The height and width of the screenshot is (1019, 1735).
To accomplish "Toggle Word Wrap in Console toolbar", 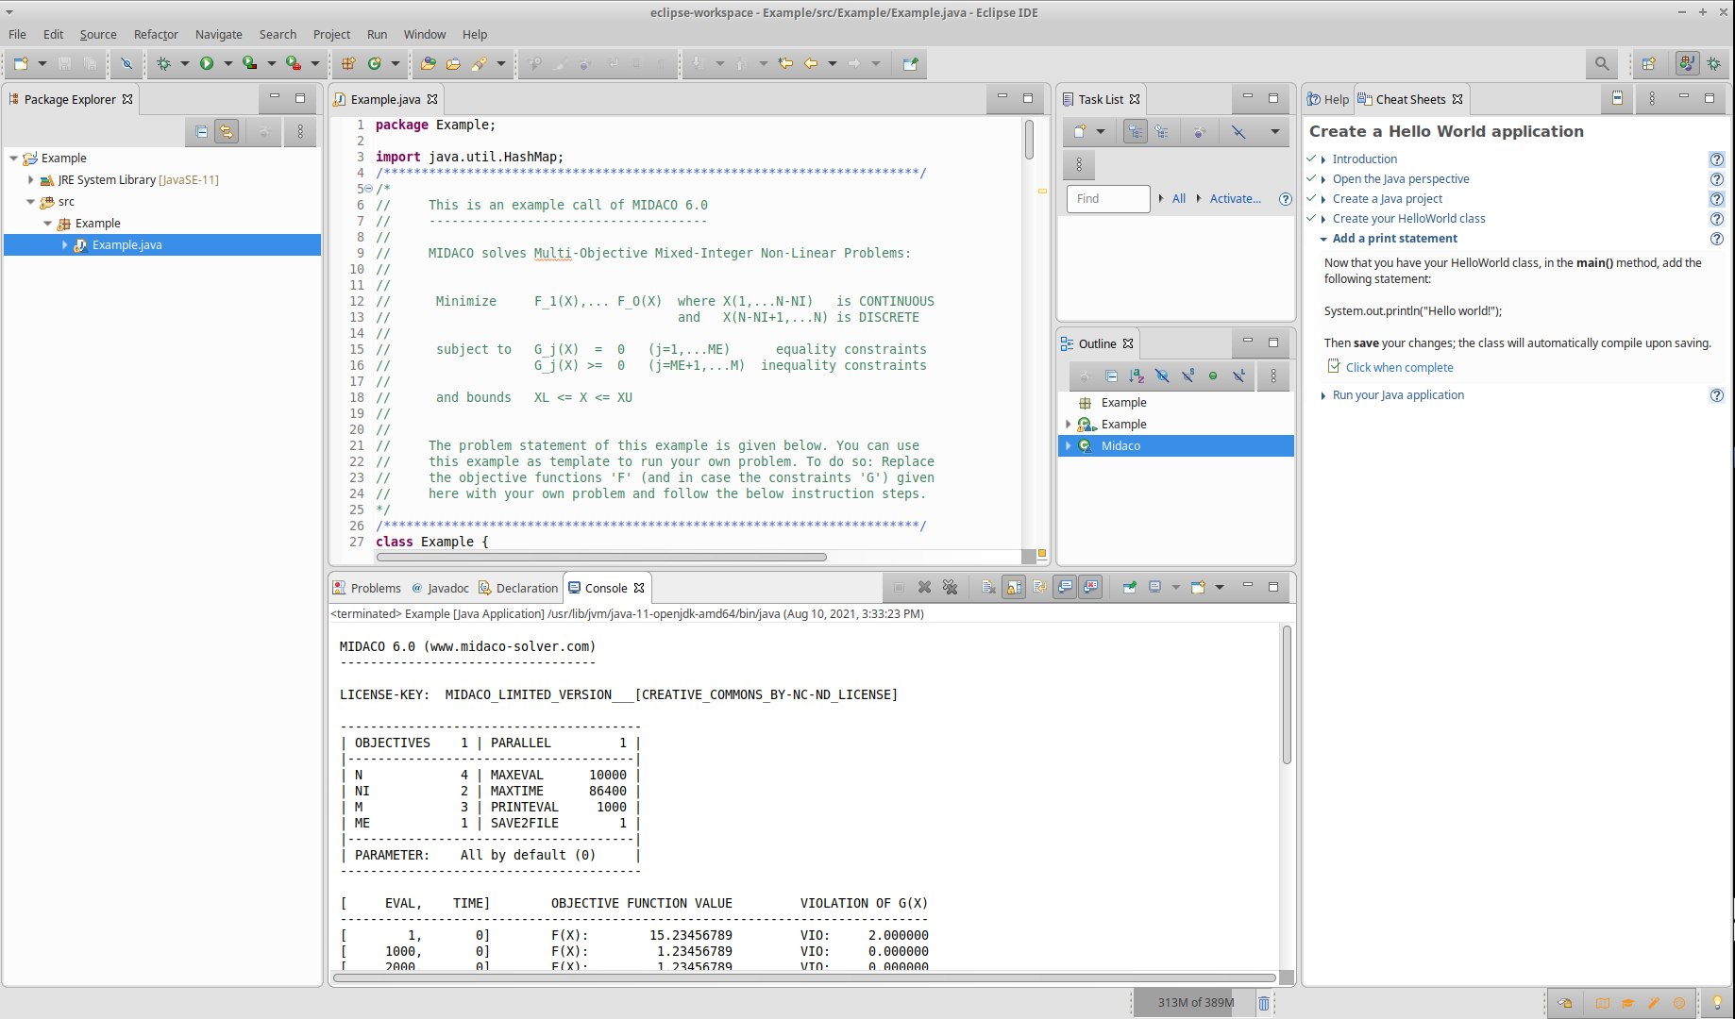I will coord(1039,587).
